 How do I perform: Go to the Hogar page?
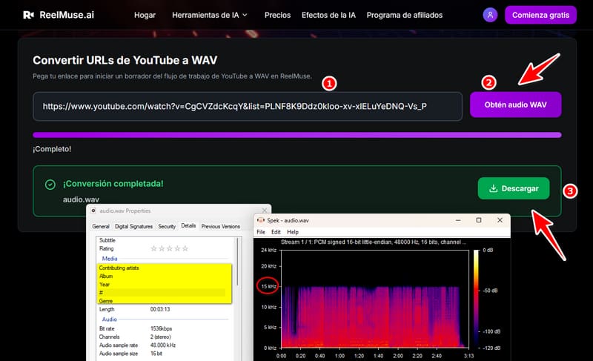click(145, 15)
